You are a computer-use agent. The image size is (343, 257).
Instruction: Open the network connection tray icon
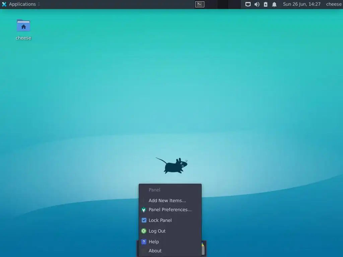[248, 4]
